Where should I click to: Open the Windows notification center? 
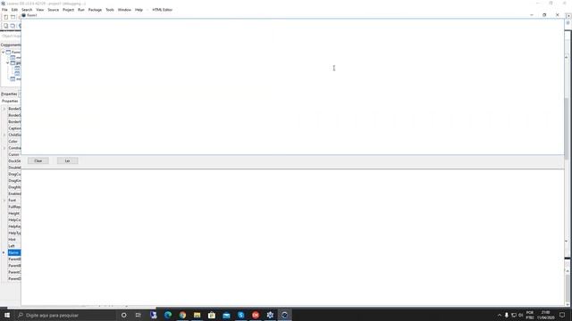coord(562,315)
